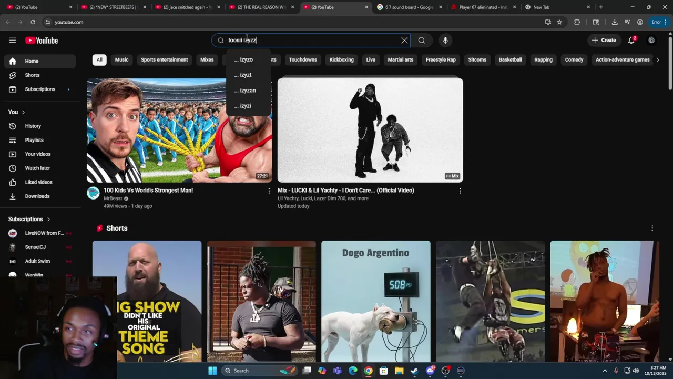Open History in the sidebar
Viewport: 673px width, 379px height.
pyautogui.click(x=40, y=126)
